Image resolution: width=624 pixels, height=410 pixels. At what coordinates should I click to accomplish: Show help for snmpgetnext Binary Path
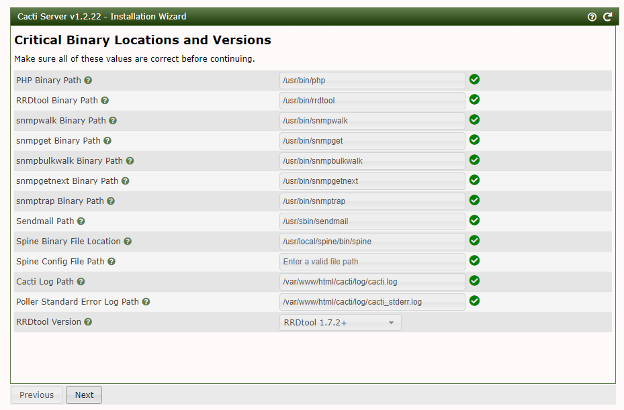126,181
